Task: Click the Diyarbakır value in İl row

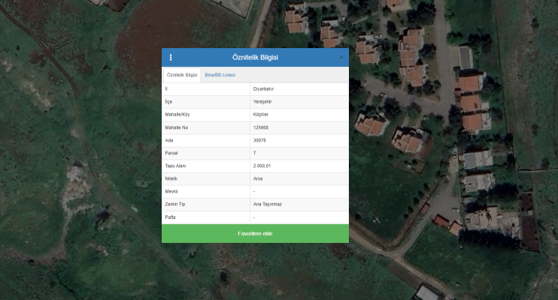Action: pyautogui.click(x=264, y=88)
